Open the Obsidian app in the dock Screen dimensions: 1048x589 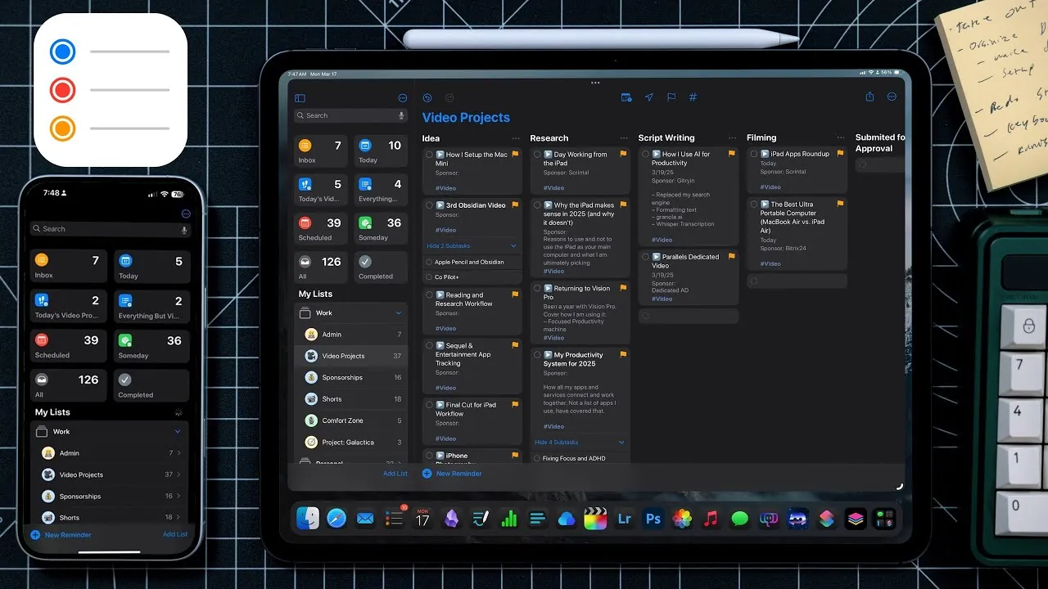tap(452, 518)
